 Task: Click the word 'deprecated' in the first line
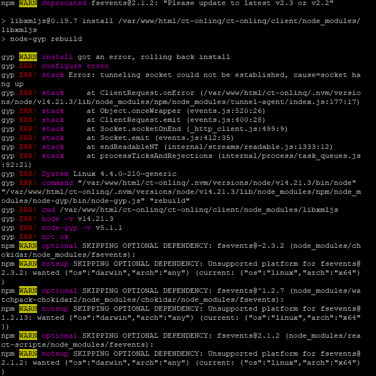point(64,3)
